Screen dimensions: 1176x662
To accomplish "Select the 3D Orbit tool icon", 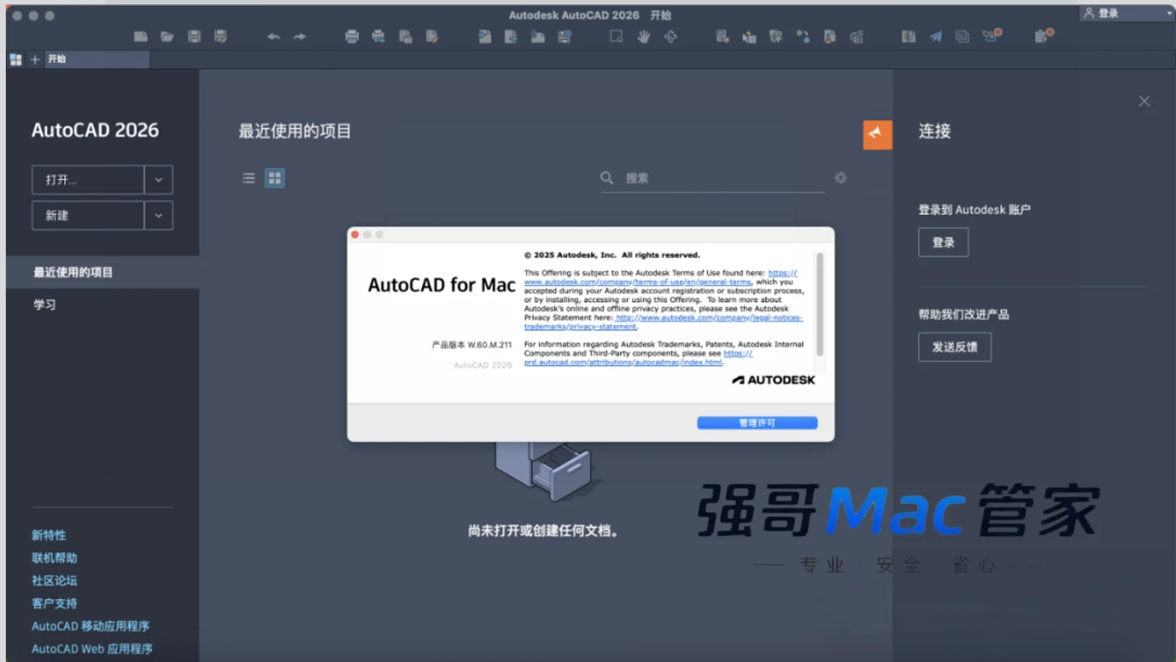I will coord(671,36).
